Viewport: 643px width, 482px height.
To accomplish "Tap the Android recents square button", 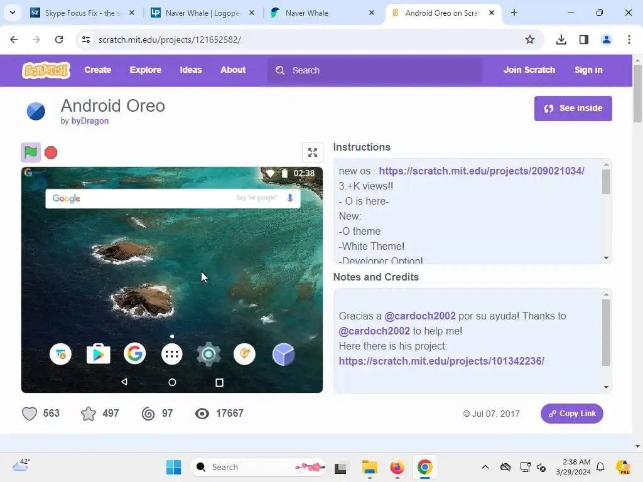I will click(219, 382).
